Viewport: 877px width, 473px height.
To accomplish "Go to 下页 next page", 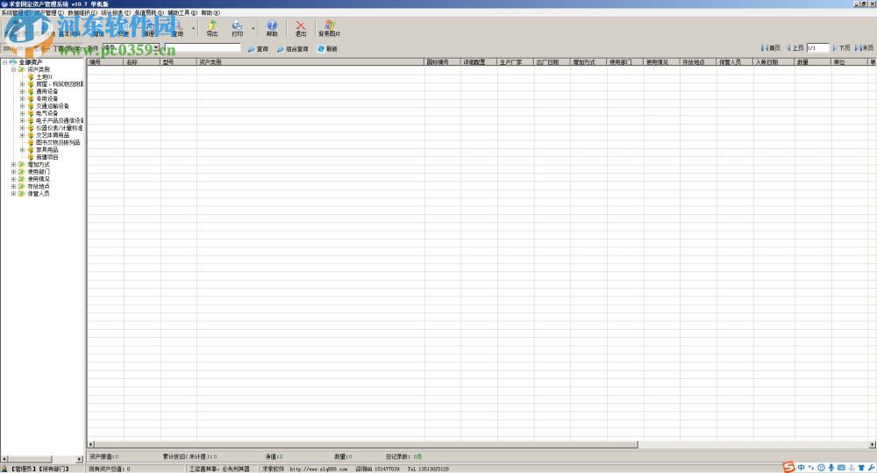I will (x=841, y=48).
